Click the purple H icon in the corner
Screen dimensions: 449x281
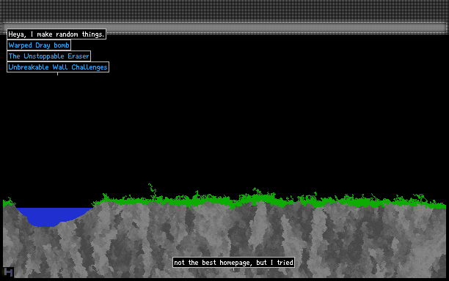[8, 272]
